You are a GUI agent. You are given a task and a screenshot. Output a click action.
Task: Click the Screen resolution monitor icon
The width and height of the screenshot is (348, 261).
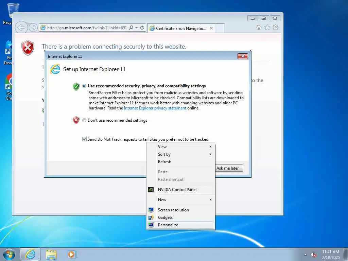[151, 210]
